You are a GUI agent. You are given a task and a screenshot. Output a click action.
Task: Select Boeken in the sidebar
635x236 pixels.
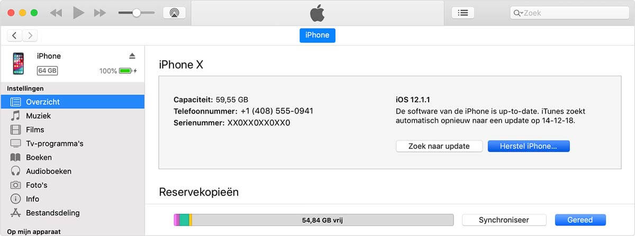72,157
